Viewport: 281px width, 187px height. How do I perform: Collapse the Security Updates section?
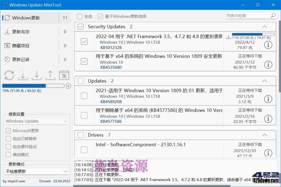(264, 27)
